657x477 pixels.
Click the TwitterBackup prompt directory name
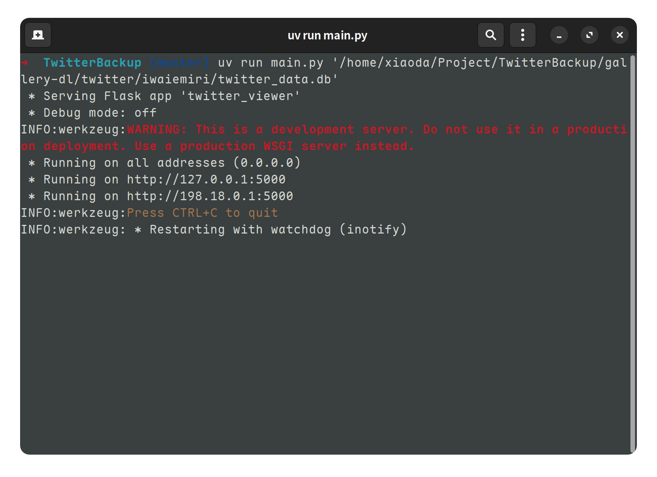tap(93, 63)
